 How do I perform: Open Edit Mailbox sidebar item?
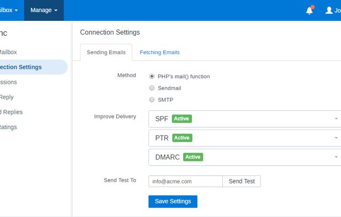[x=8, y=52]
